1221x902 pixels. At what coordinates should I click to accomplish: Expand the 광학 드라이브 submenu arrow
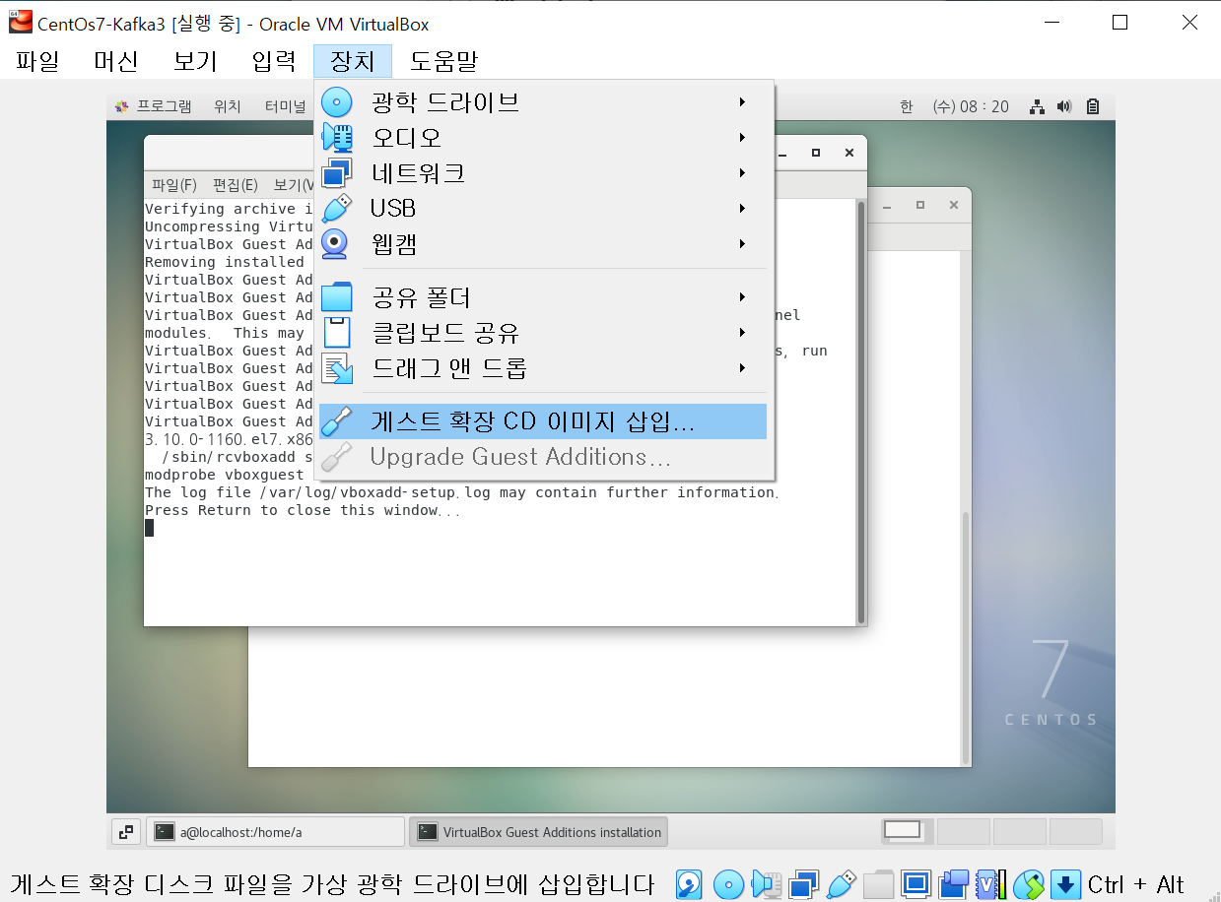click(742, 102)
